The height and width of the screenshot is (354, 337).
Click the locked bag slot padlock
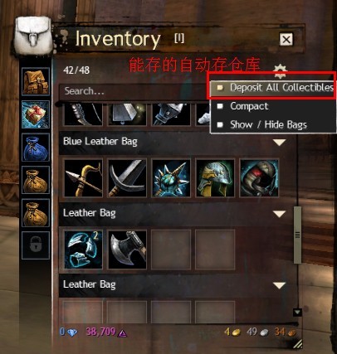pos(36,245)
